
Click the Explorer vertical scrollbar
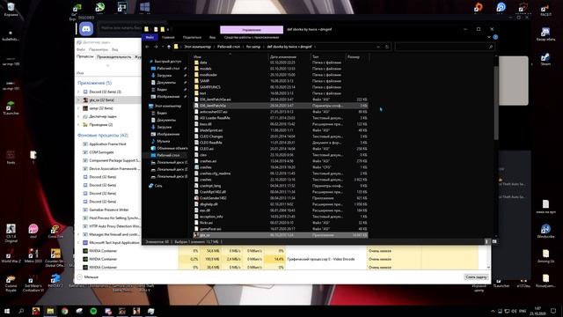tap(496, 103)
